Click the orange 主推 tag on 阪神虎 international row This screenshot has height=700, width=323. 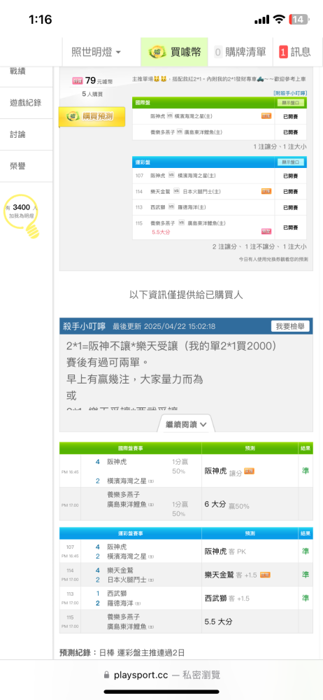(266, 116)
